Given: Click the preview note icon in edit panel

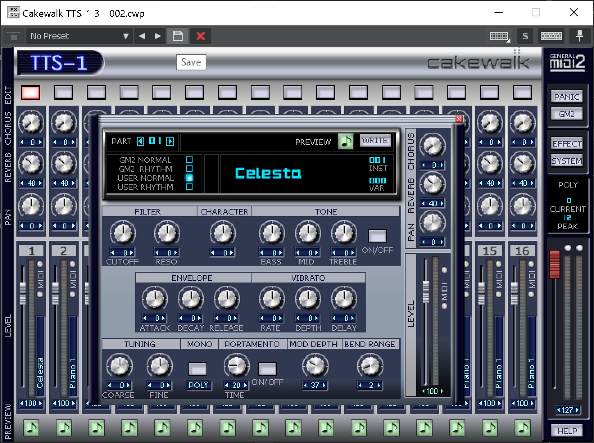Looking at the screenshot, I should point(346,142).
